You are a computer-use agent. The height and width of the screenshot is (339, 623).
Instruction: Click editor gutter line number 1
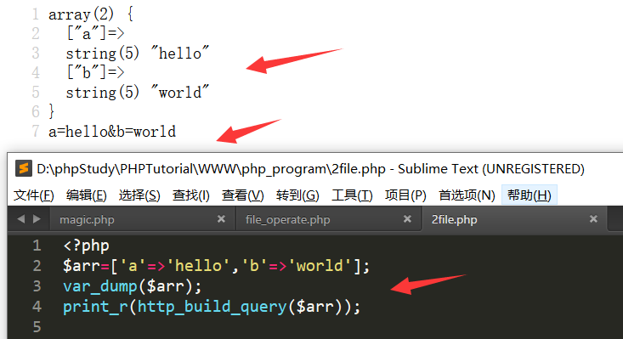tap(37, 246)
